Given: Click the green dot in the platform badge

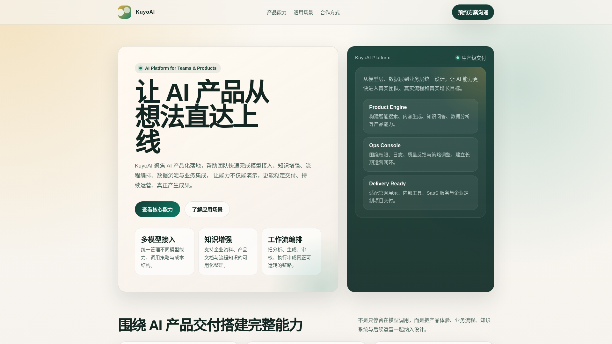Looking at the screenshot, I should [141, 68].
